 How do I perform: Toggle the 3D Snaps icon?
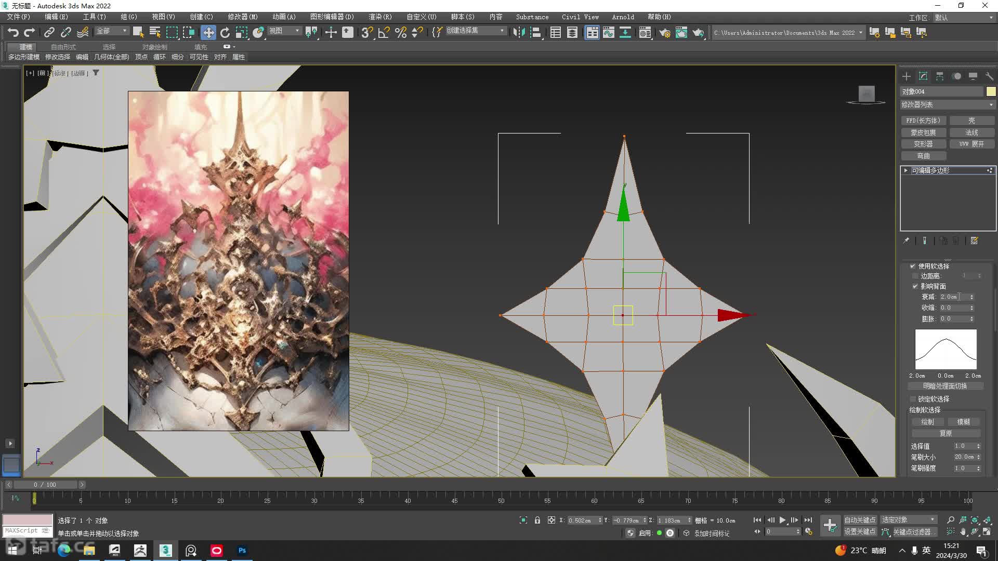(367, 32)
